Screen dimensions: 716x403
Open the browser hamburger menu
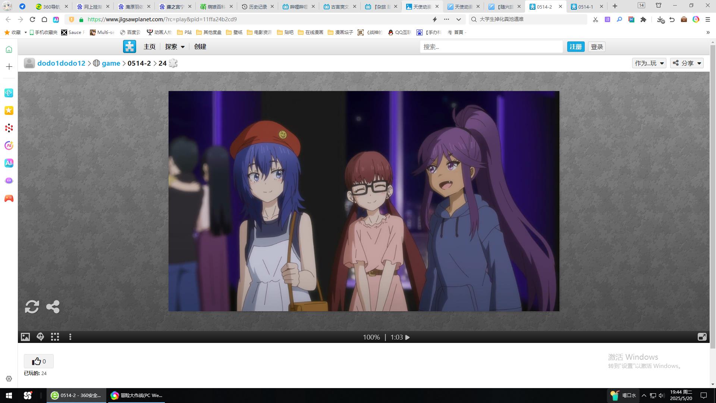(x=708, y=19)
